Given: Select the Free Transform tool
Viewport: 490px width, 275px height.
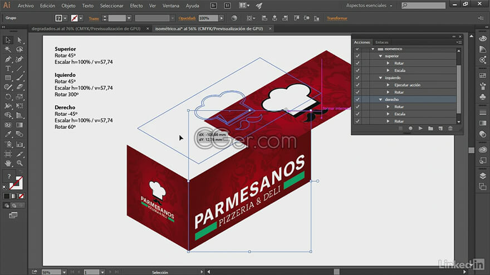Looking at the screenshot, I should 19,106.
